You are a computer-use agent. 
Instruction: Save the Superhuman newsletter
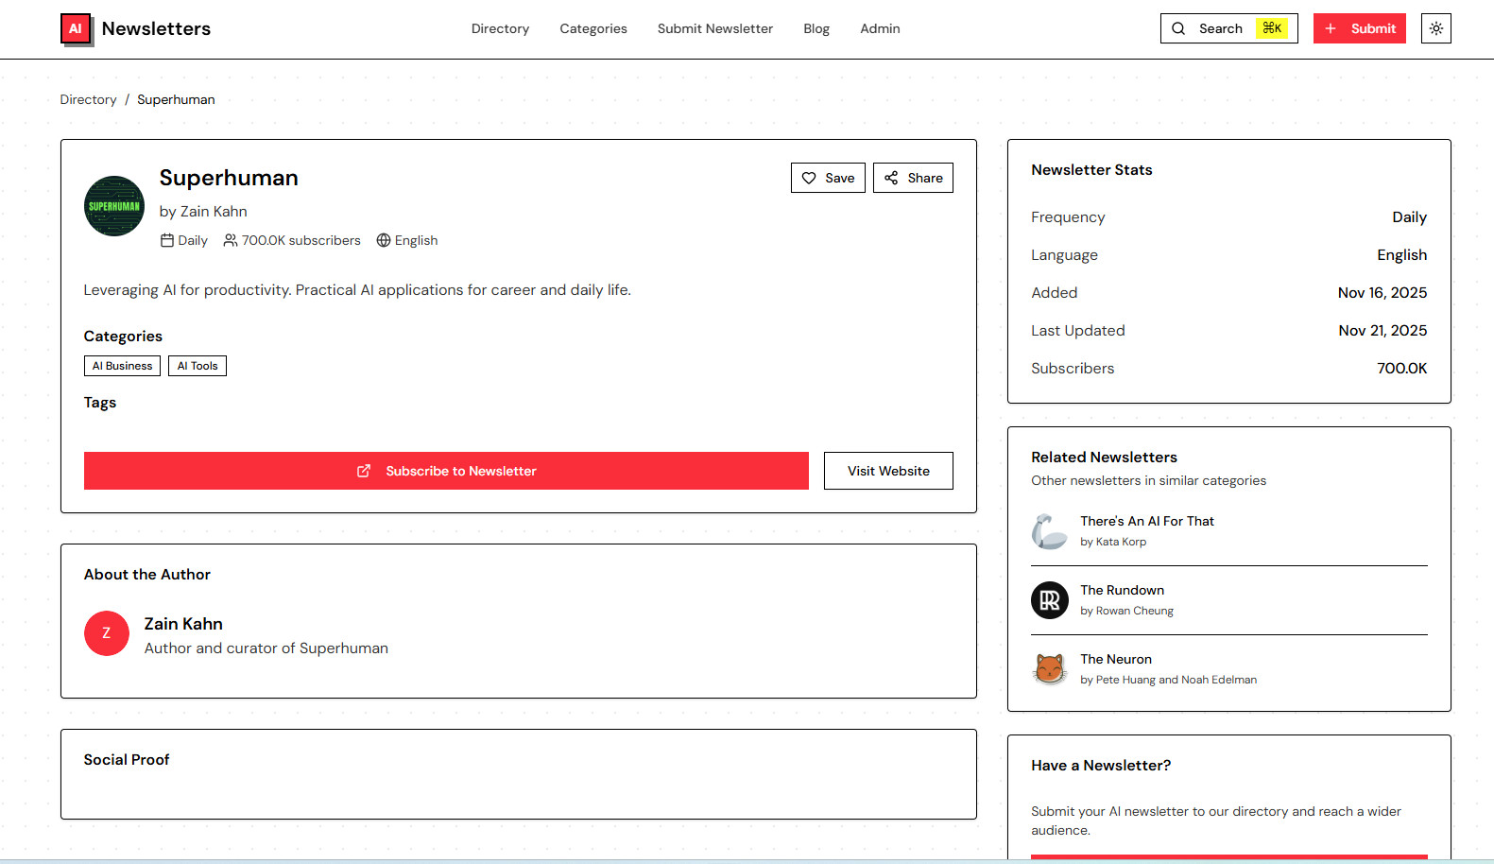click(828, 178)
